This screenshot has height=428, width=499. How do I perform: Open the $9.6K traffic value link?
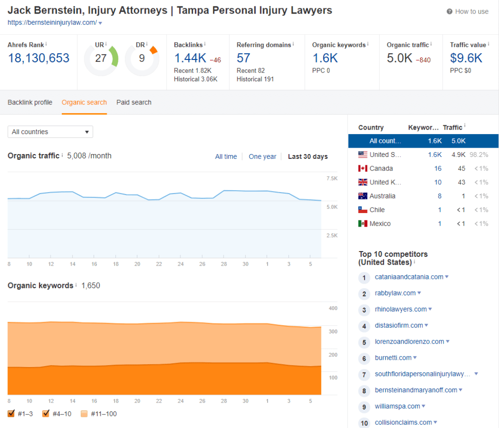466,58
